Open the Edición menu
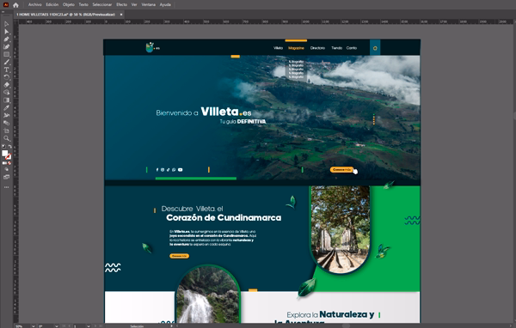This screenshot has height=328, width=516. 52,4
